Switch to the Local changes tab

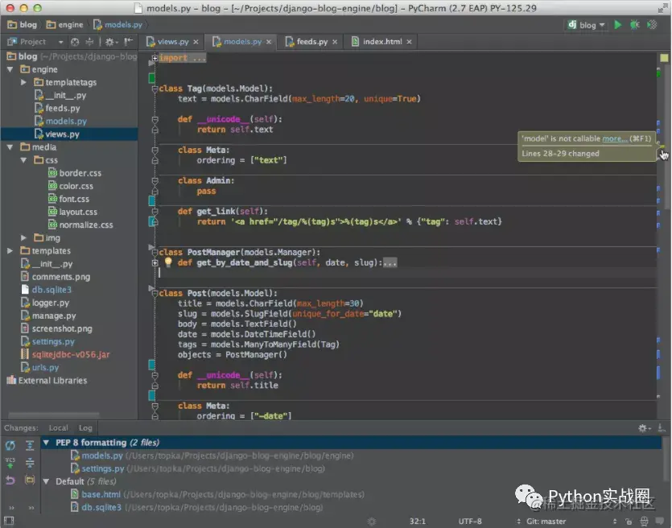point(58,427)
